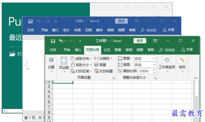Select Excel row 7 header

click(x=49, y=107)
